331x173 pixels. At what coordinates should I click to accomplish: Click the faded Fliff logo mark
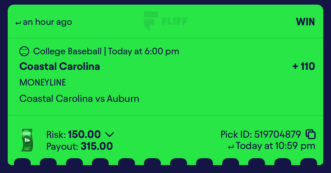151,21
